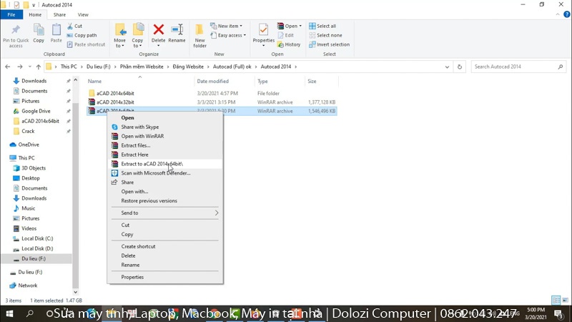Choose Scan with Microsoft Defender

[155, 173]
